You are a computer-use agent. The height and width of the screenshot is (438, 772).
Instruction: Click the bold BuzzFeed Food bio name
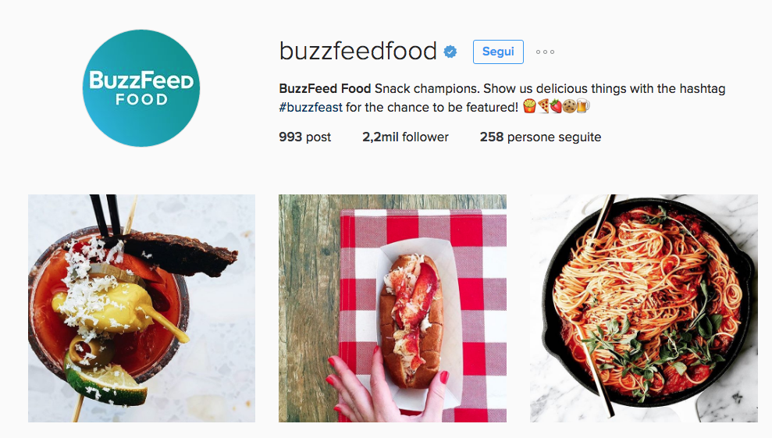pos(325,89)
